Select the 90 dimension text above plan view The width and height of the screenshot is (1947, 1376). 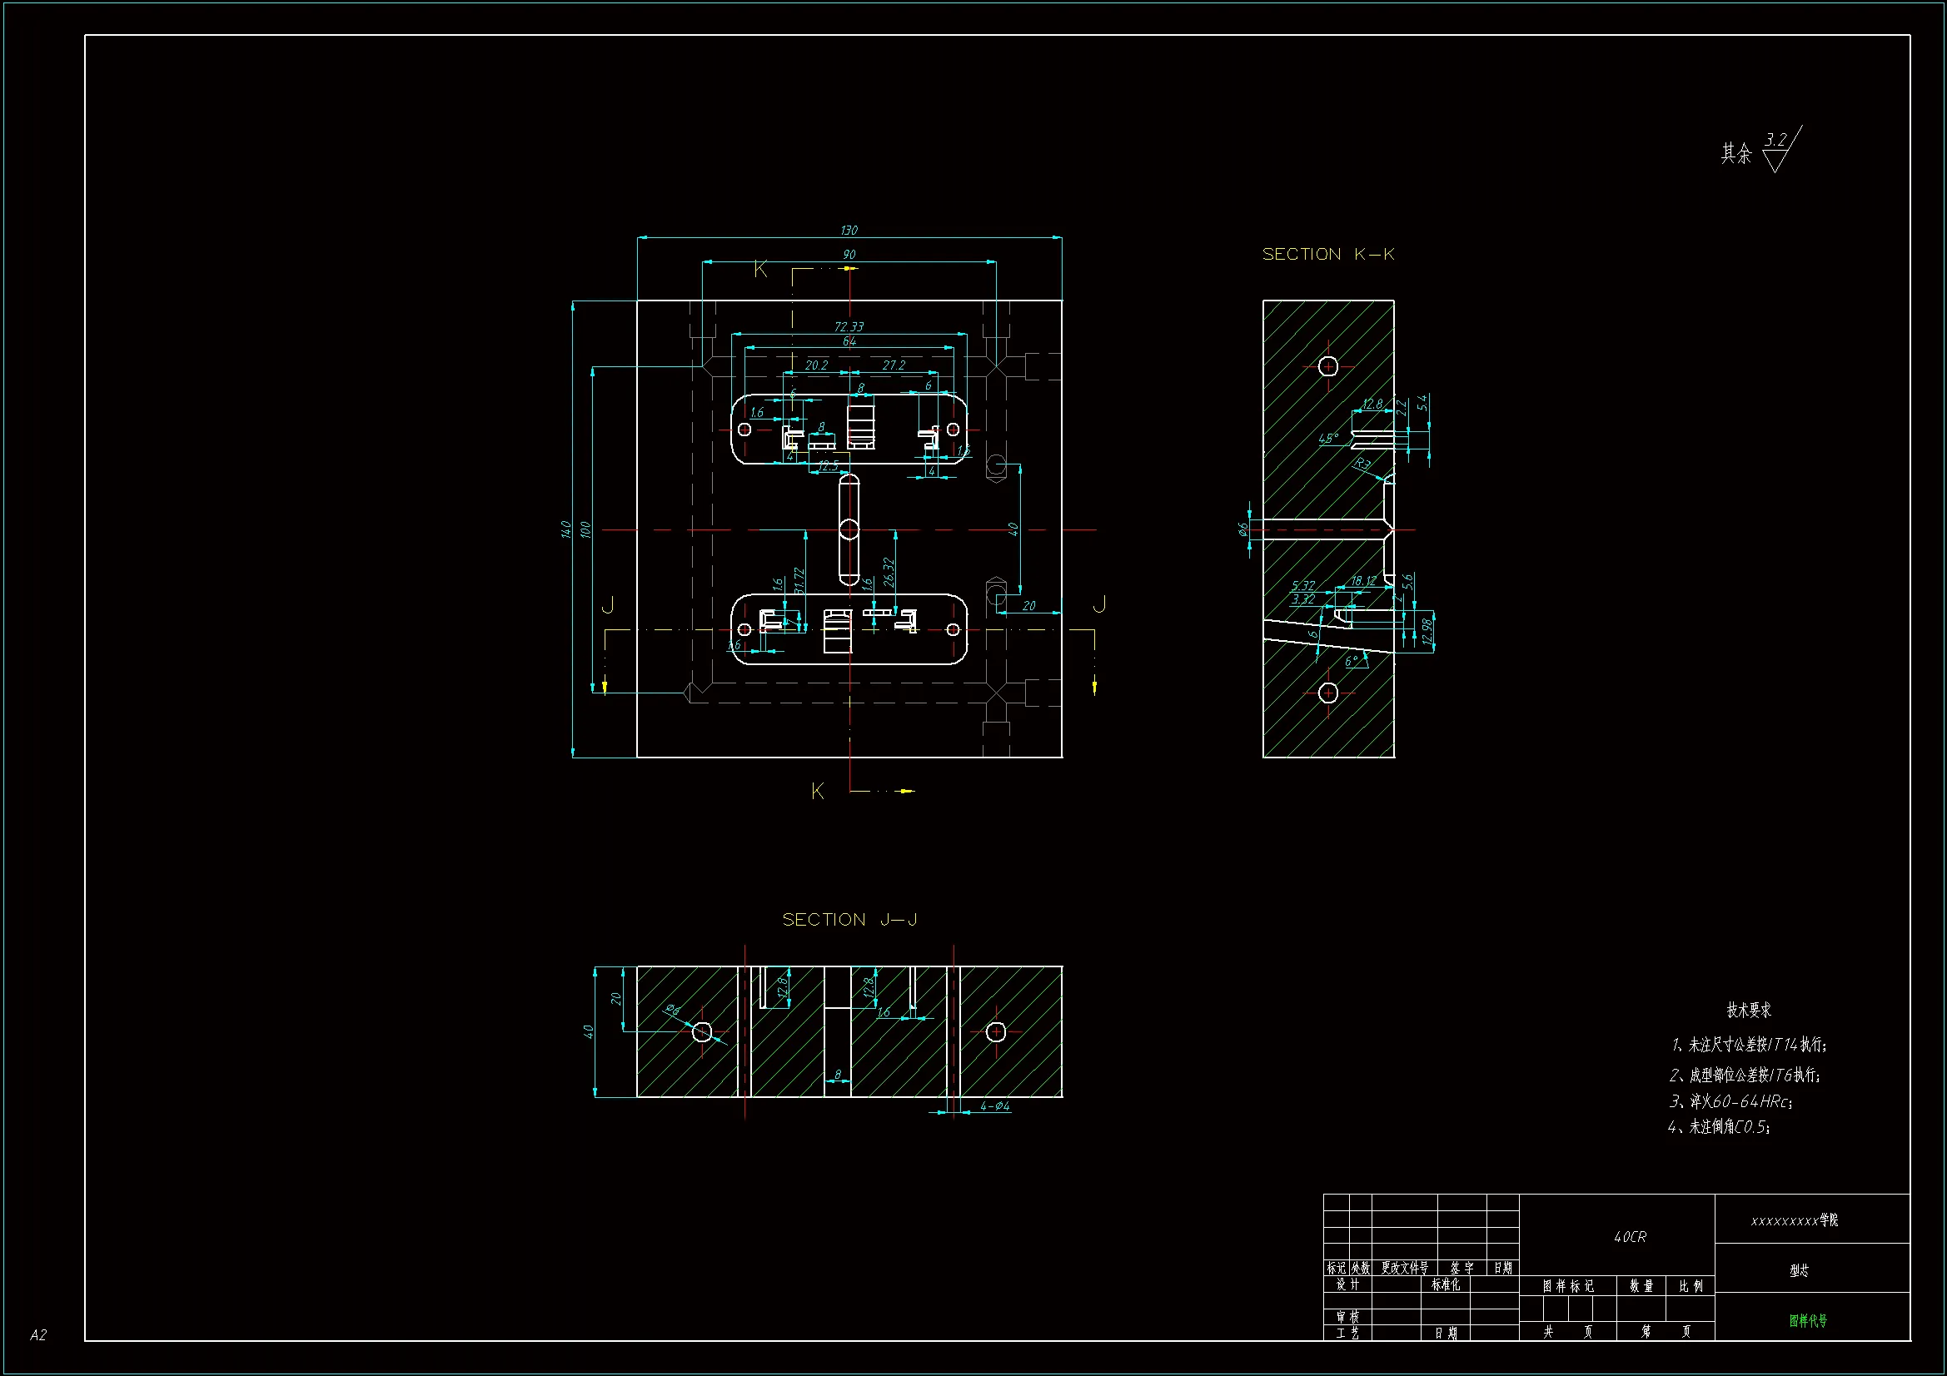click(849, 255)
